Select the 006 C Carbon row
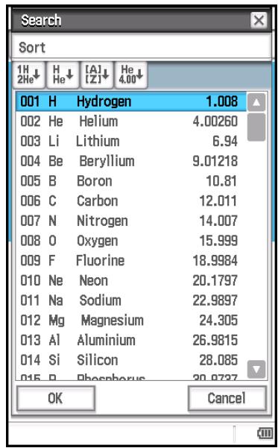Screen dimensions: 278x448 [x=131, y=201]
